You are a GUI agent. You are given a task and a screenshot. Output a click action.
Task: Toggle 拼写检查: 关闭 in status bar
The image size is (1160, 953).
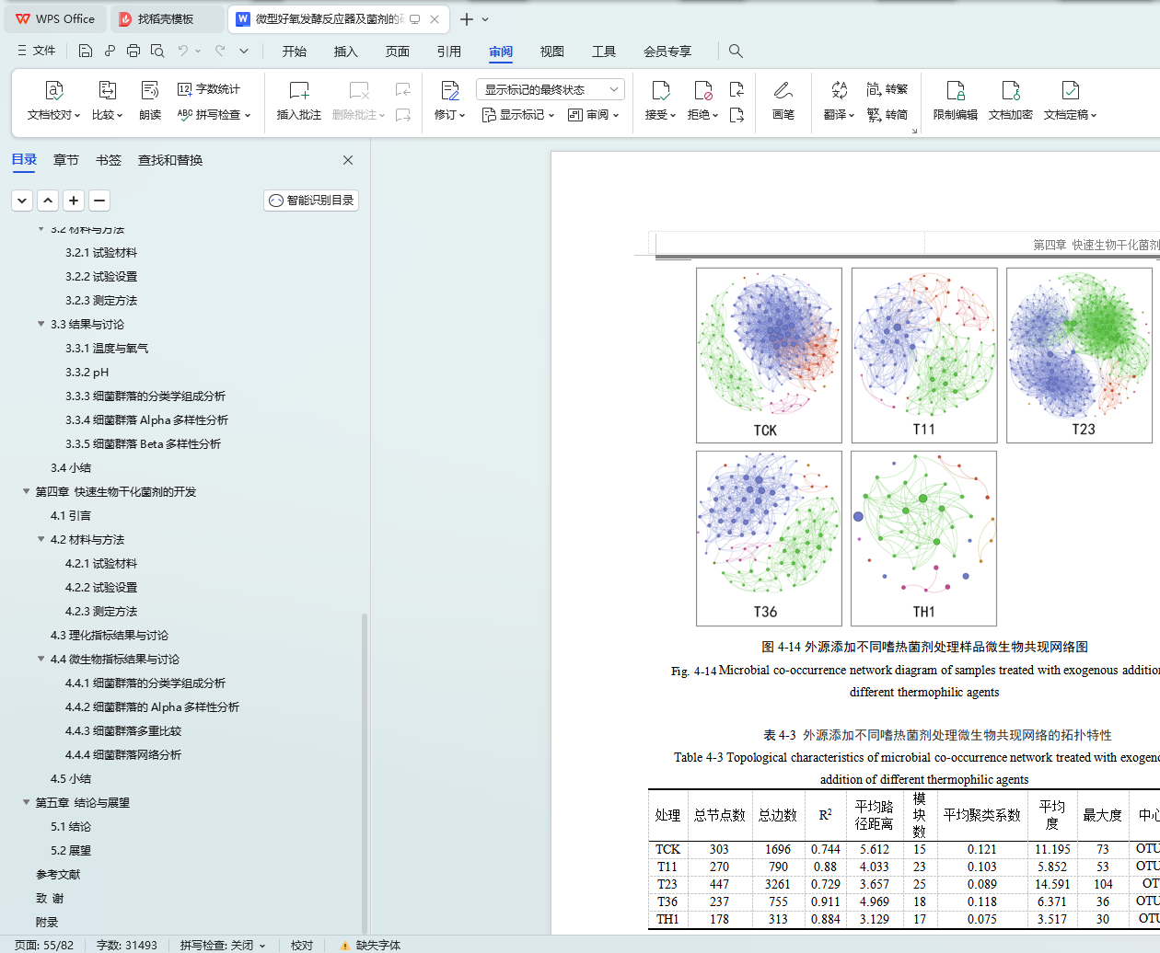pos(223,945)
